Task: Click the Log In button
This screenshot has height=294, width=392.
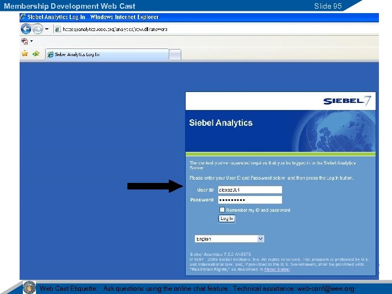Action: coord(226,218)
